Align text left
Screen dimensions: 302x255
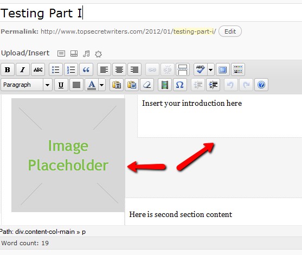(x=104, y=69)
